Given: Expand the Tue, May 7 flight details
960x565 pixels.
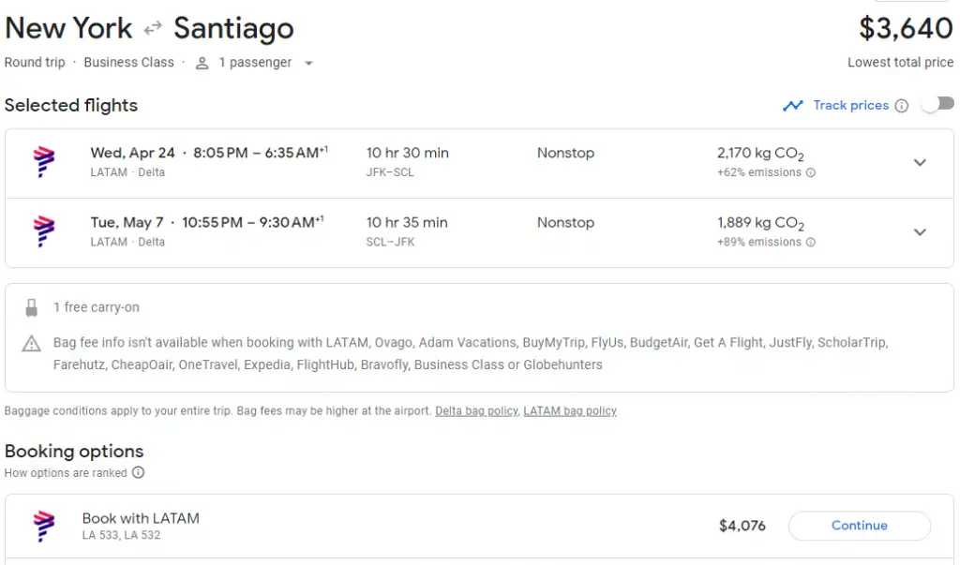Looking at the screenshot, I should [920, 231].
